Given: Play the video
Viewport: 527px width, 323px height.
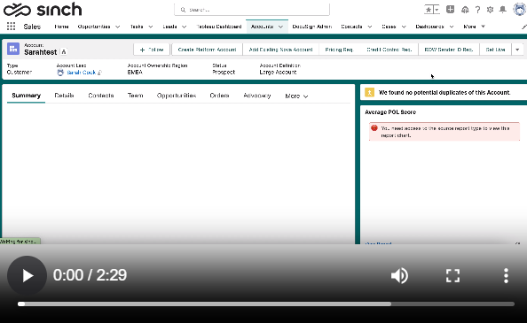Looking at the screenshot, I should [28, 275].
